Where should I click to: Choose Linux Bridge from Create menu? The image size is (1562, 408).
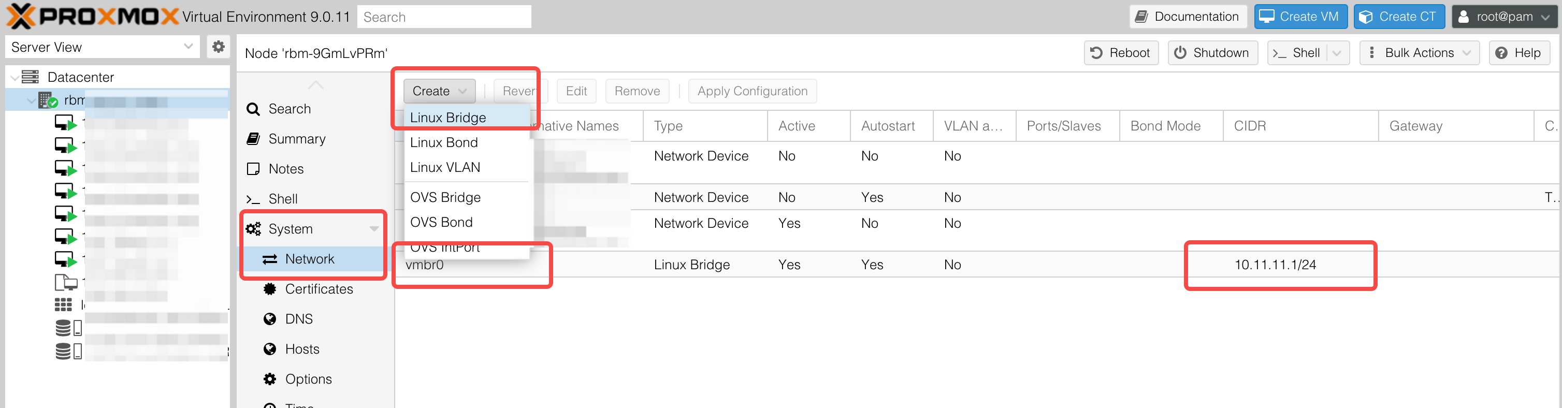[448, 118]
